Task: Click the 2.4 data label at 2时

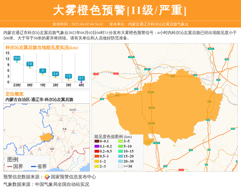Action: point(55,74)
